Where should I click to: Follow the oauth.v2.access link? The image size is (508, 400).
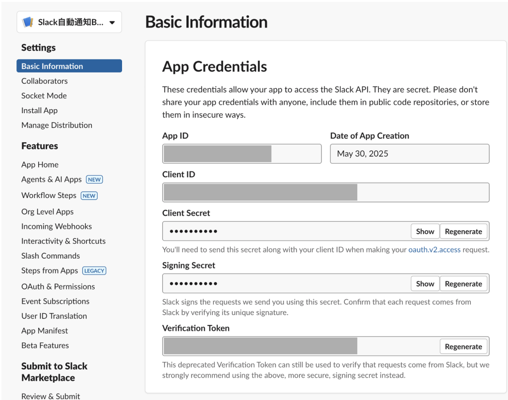tap(434, 250)
